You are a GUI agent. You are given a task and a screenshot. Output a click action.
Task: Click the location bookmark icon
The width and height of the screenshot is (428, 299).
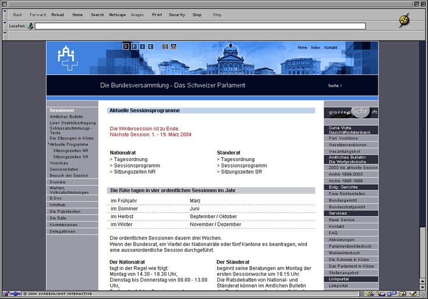coord(30,26)
